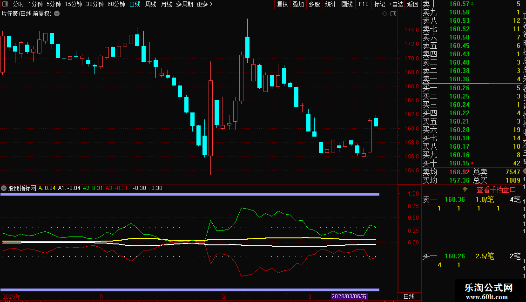
Task: Click the 返回 back button
Action: pos(413,4)
